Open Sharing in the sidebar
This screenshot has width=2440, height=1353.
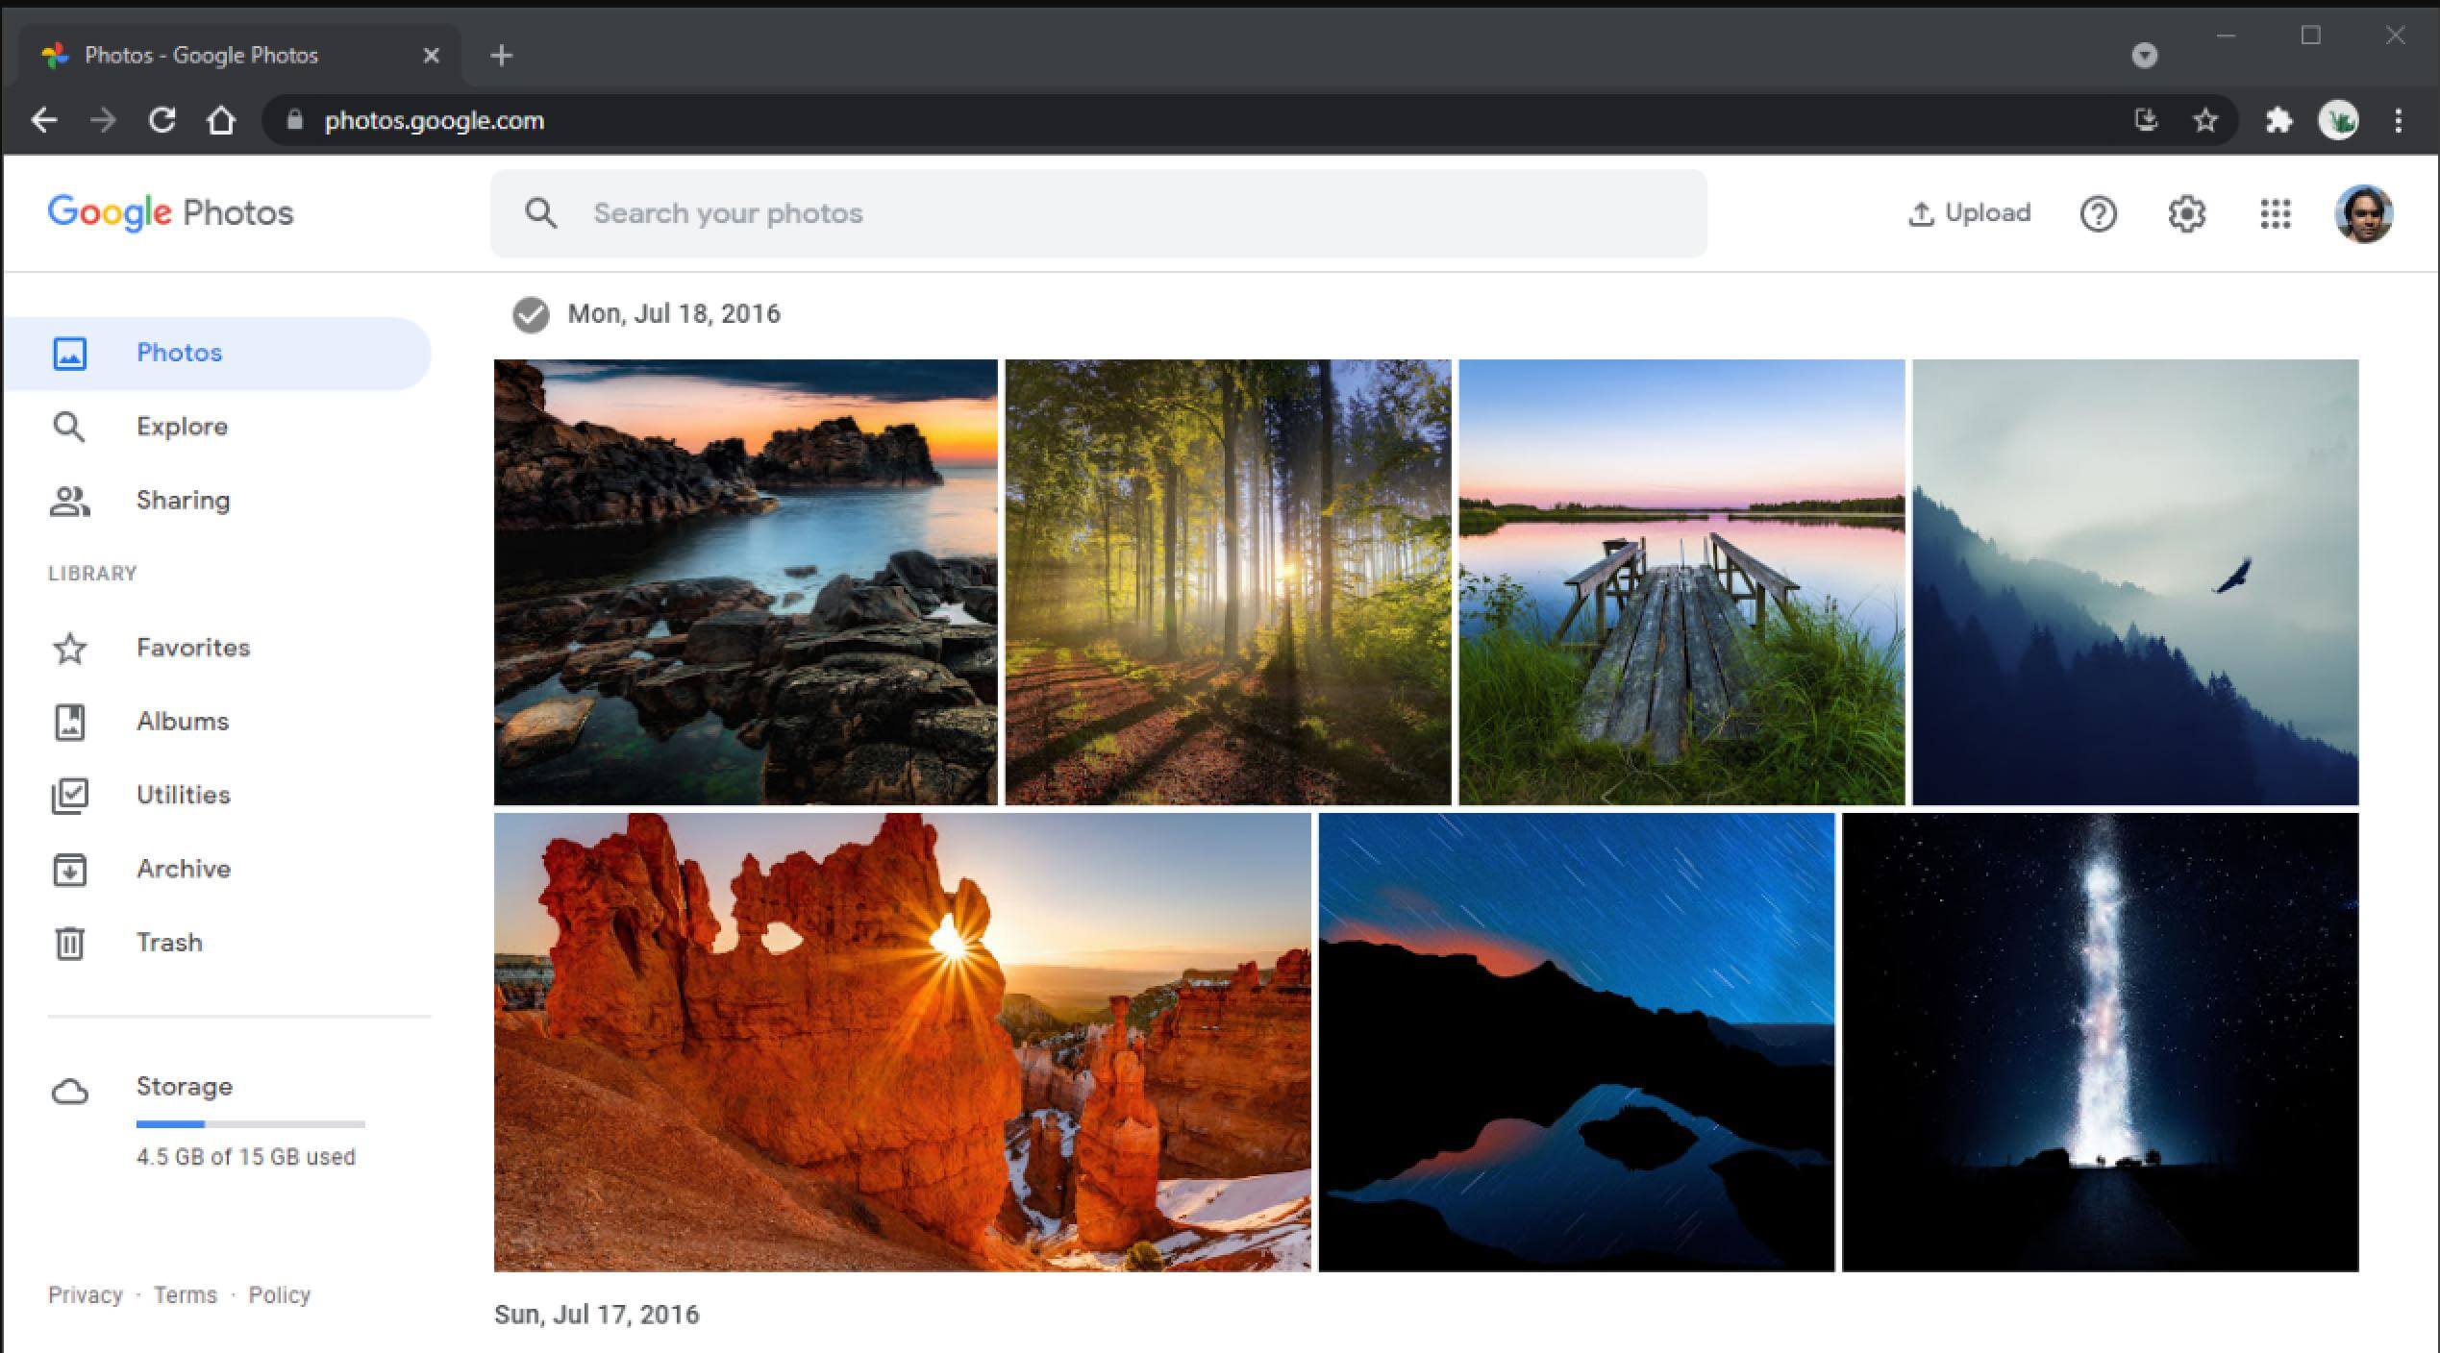(x=218, y=501)
